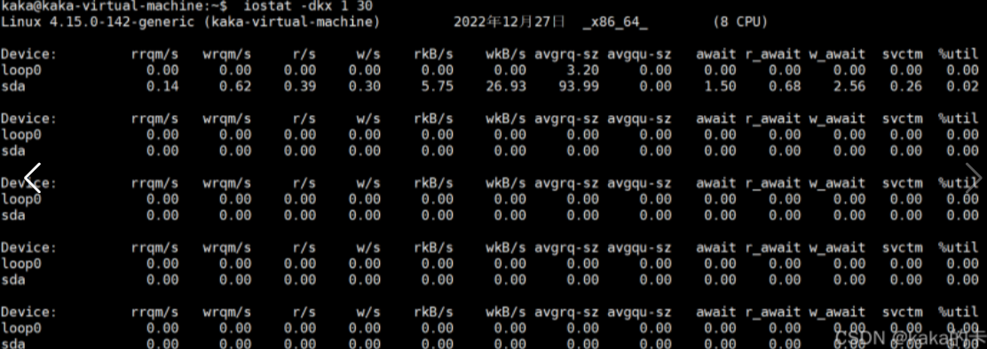Click the 2022年12月27日 date text
987x349 pixels.
(x=509, y=22)
